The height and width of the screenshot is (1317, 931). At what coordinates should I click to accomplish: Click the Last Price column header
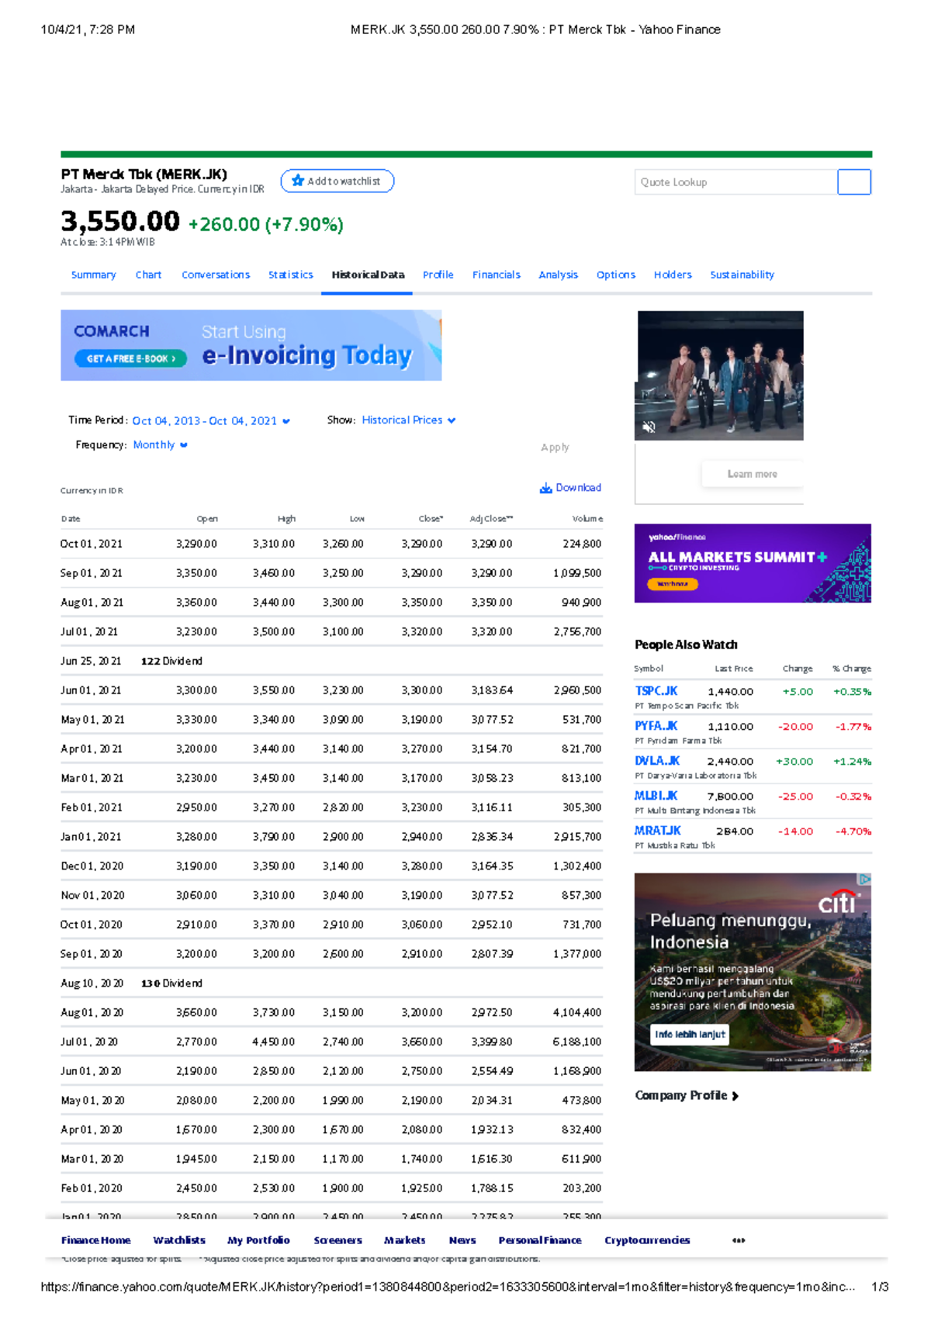point(734,668)
